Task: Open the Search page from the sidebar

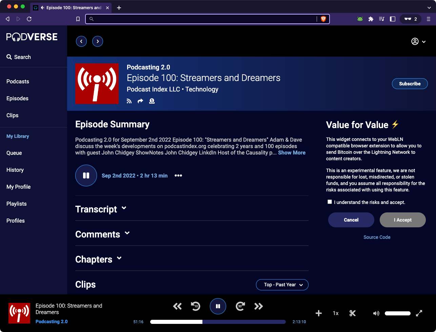Action: click(19, 57)
